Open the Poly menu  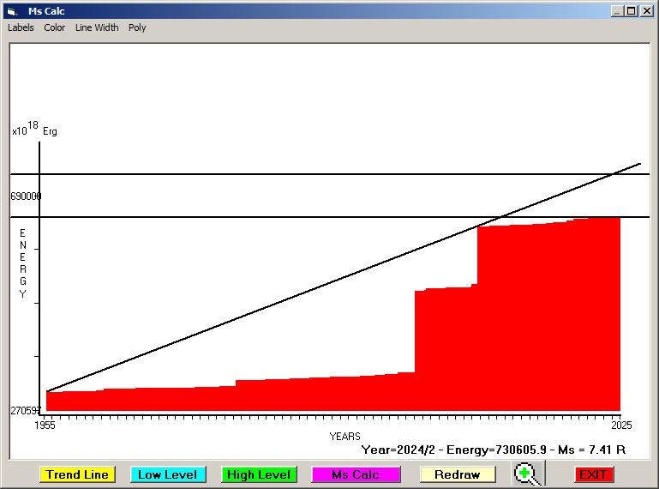tap(137, 27)
